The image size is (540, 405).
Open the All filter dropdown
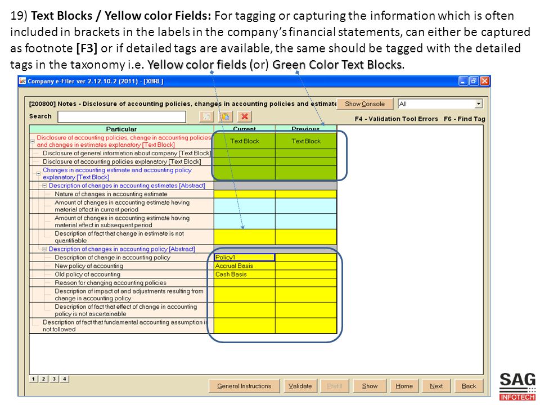click(x=478, y=103)
